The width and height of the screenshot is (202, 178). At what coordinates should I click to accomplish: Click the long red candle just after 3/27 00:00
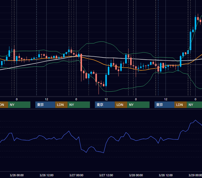(x=81, y=63)
